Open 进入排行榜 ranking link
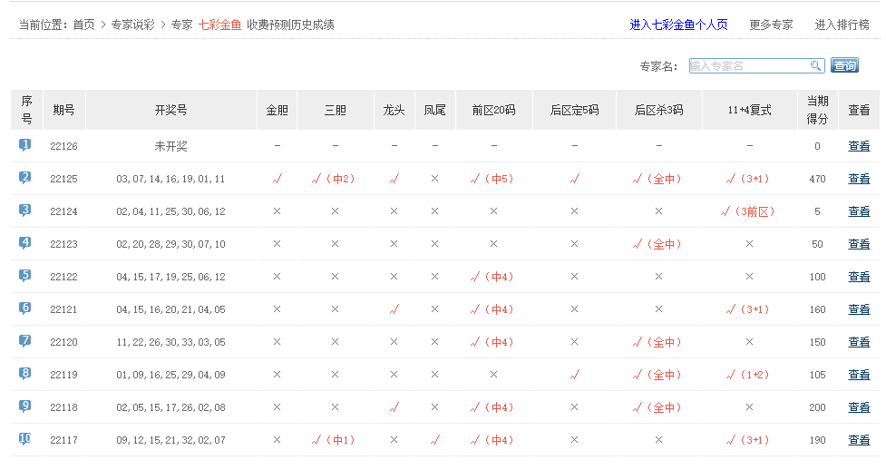Image resolution: width=886 pixels, height=460 pixels. click(x=842, y=24)
